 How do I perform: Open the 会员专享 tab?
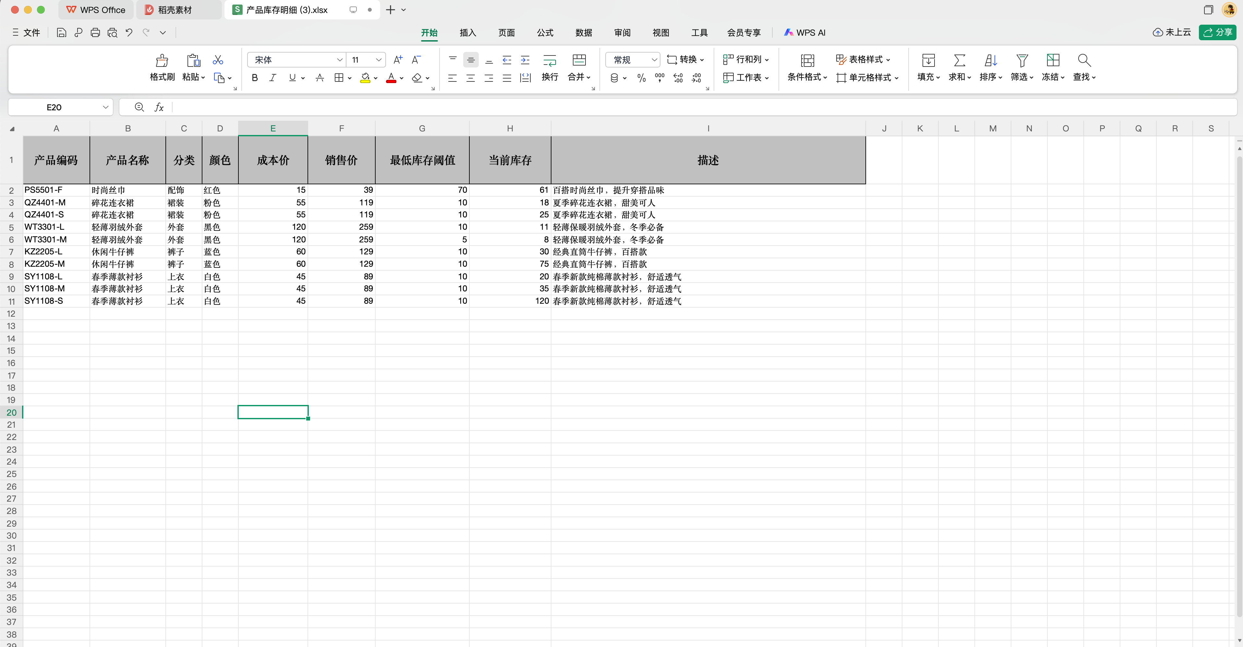tap(743, 32)
